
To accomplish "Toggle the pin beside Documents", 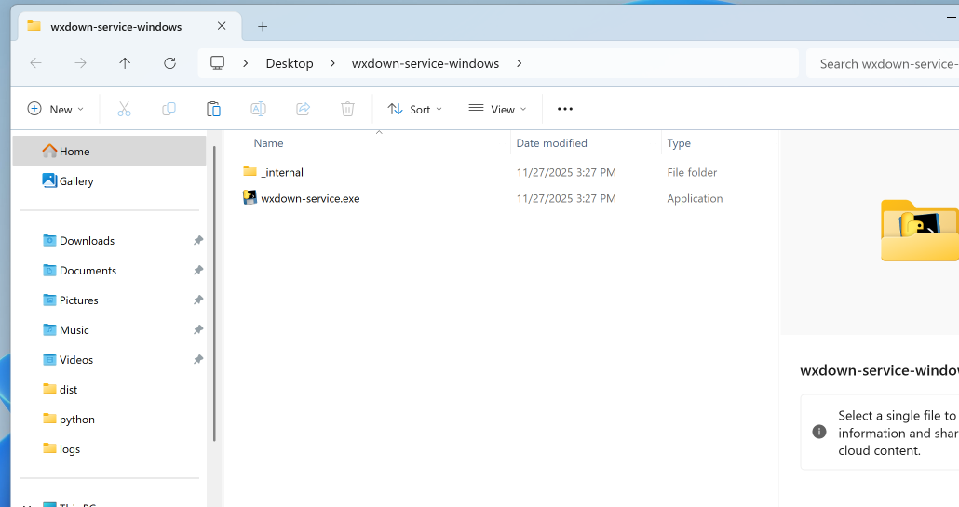I will pyautogui.click(x=197, y=271).
